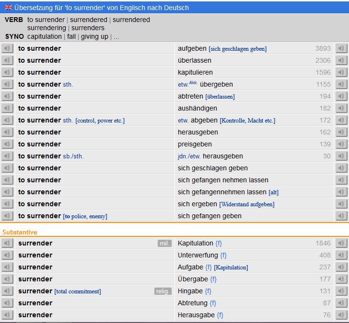Click left speaker icon in the aushändigen row
Viewport: 349px width, 323px height.
(7, 108)
